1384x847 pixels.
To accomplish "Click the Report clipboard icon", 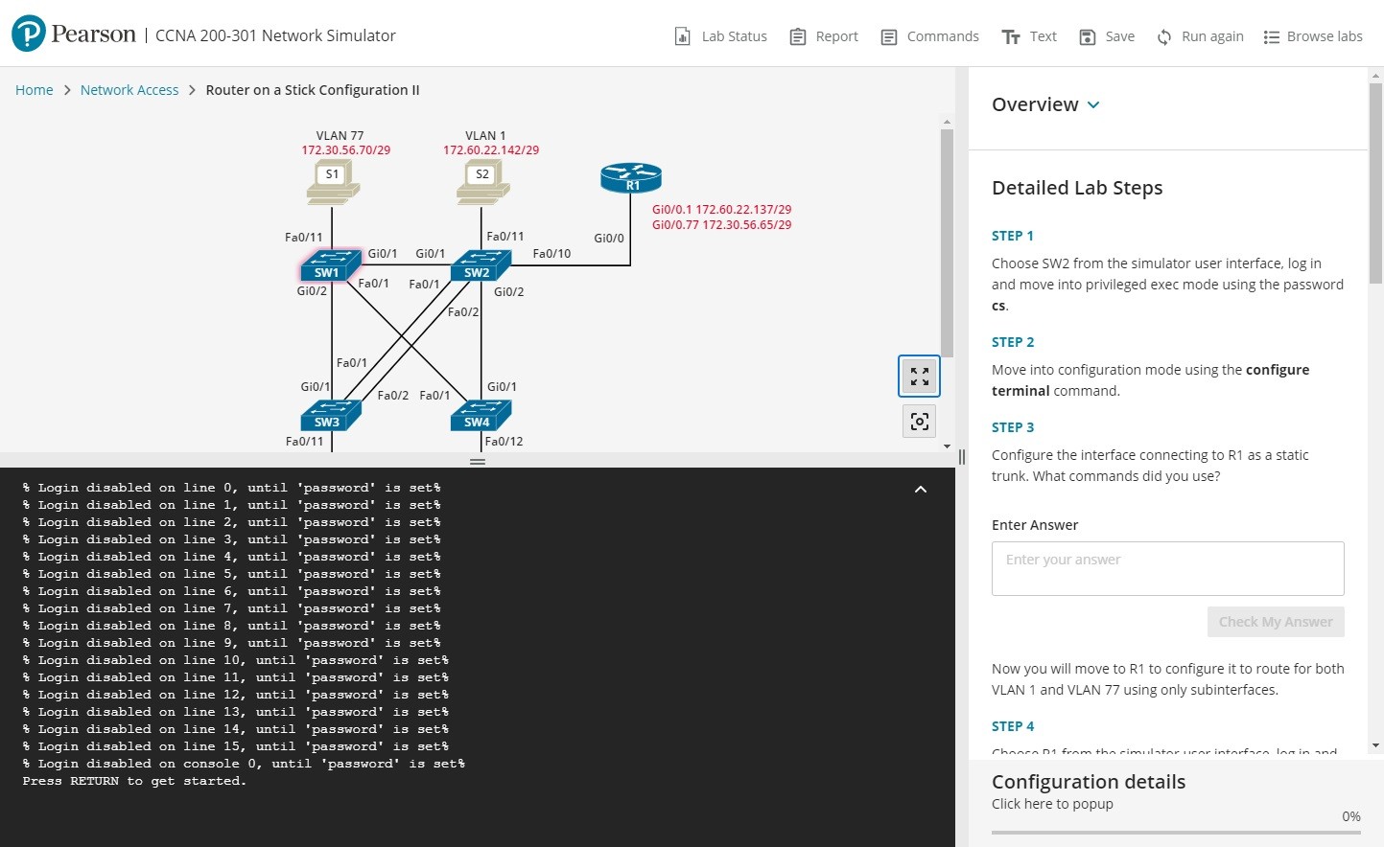I will [798, 36].
